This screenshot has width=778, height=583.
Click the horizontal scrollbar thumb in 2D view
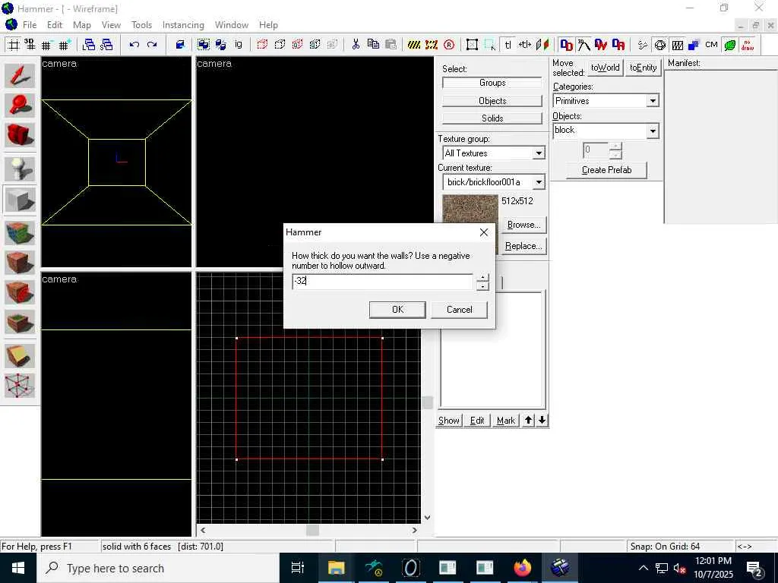click(312, 530)
